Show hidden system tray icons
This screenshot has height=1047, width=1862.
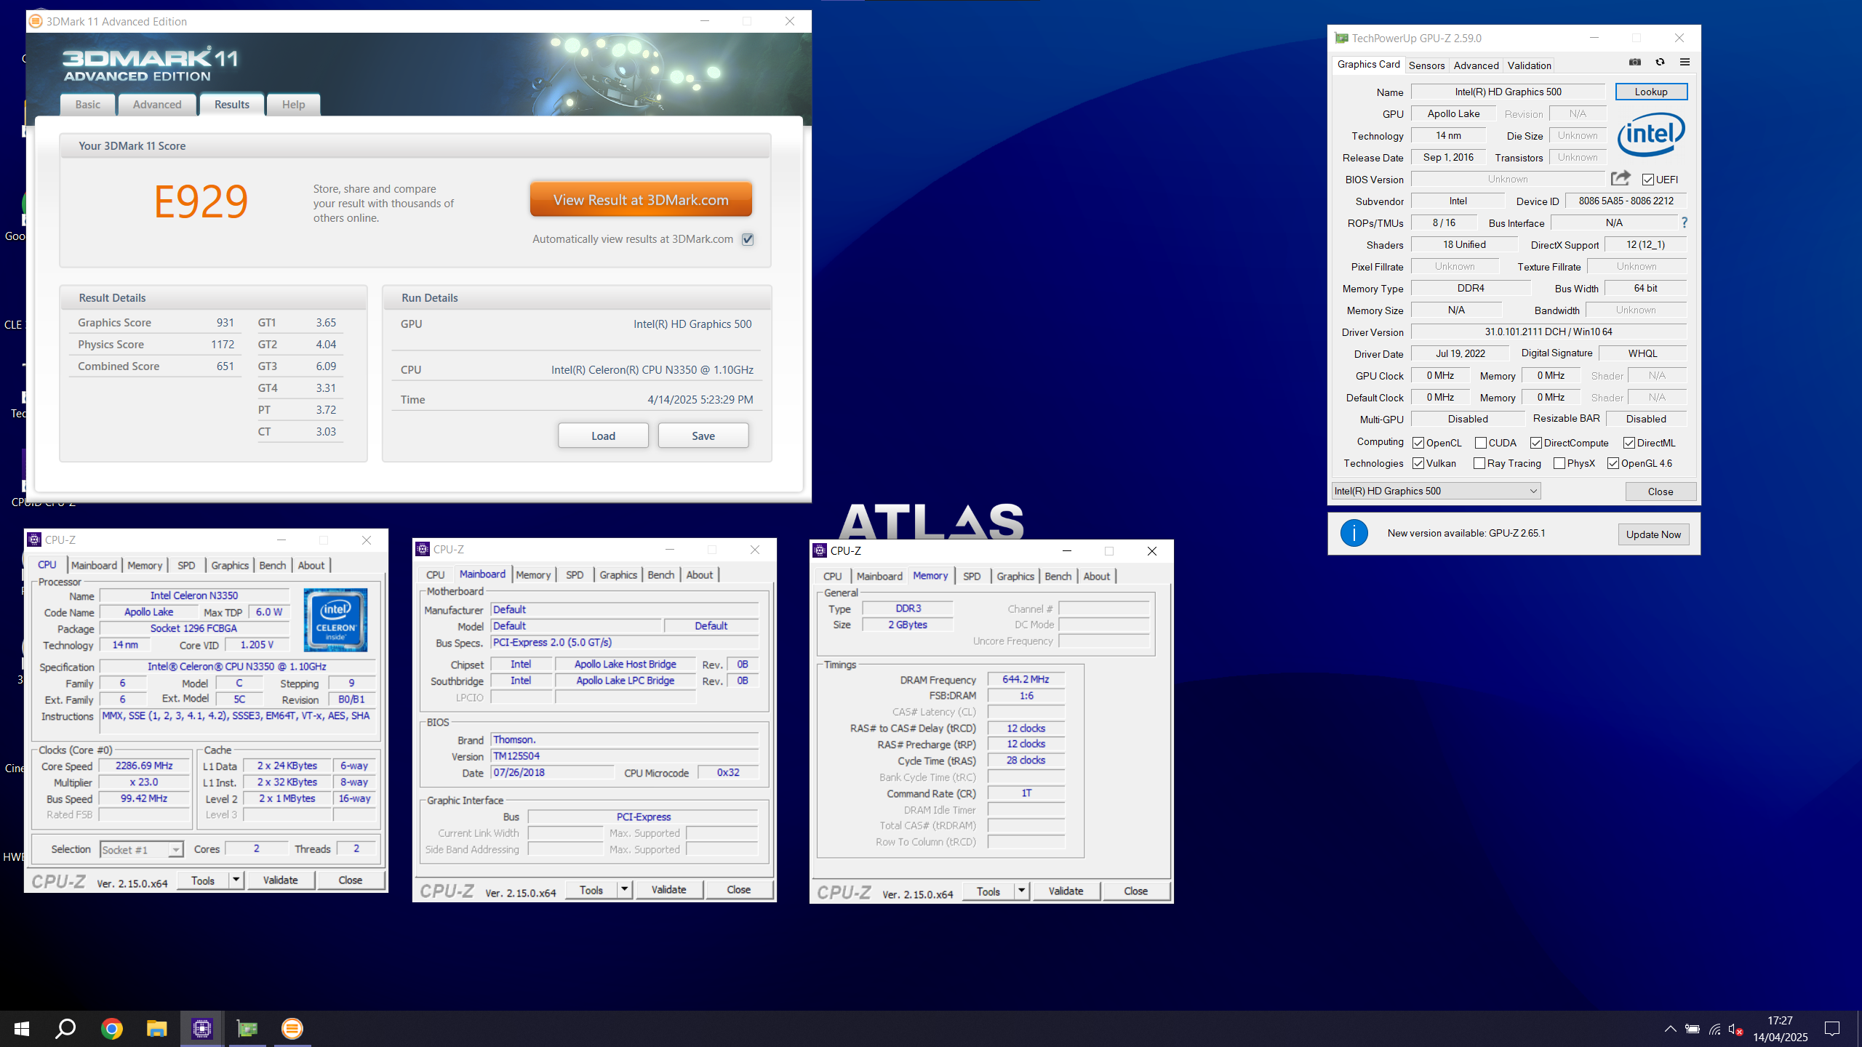tap(1671, 1029)
